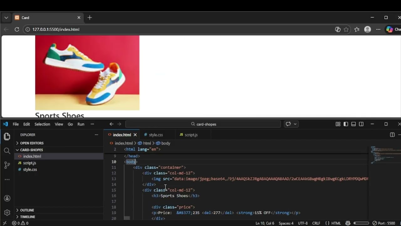Customize layout icon in VS Code title bar
Screen dimensions: 401x226
338,124
